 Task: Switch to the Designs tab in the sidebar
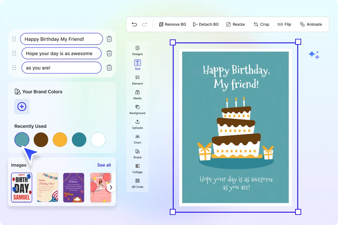click(137, 50)
